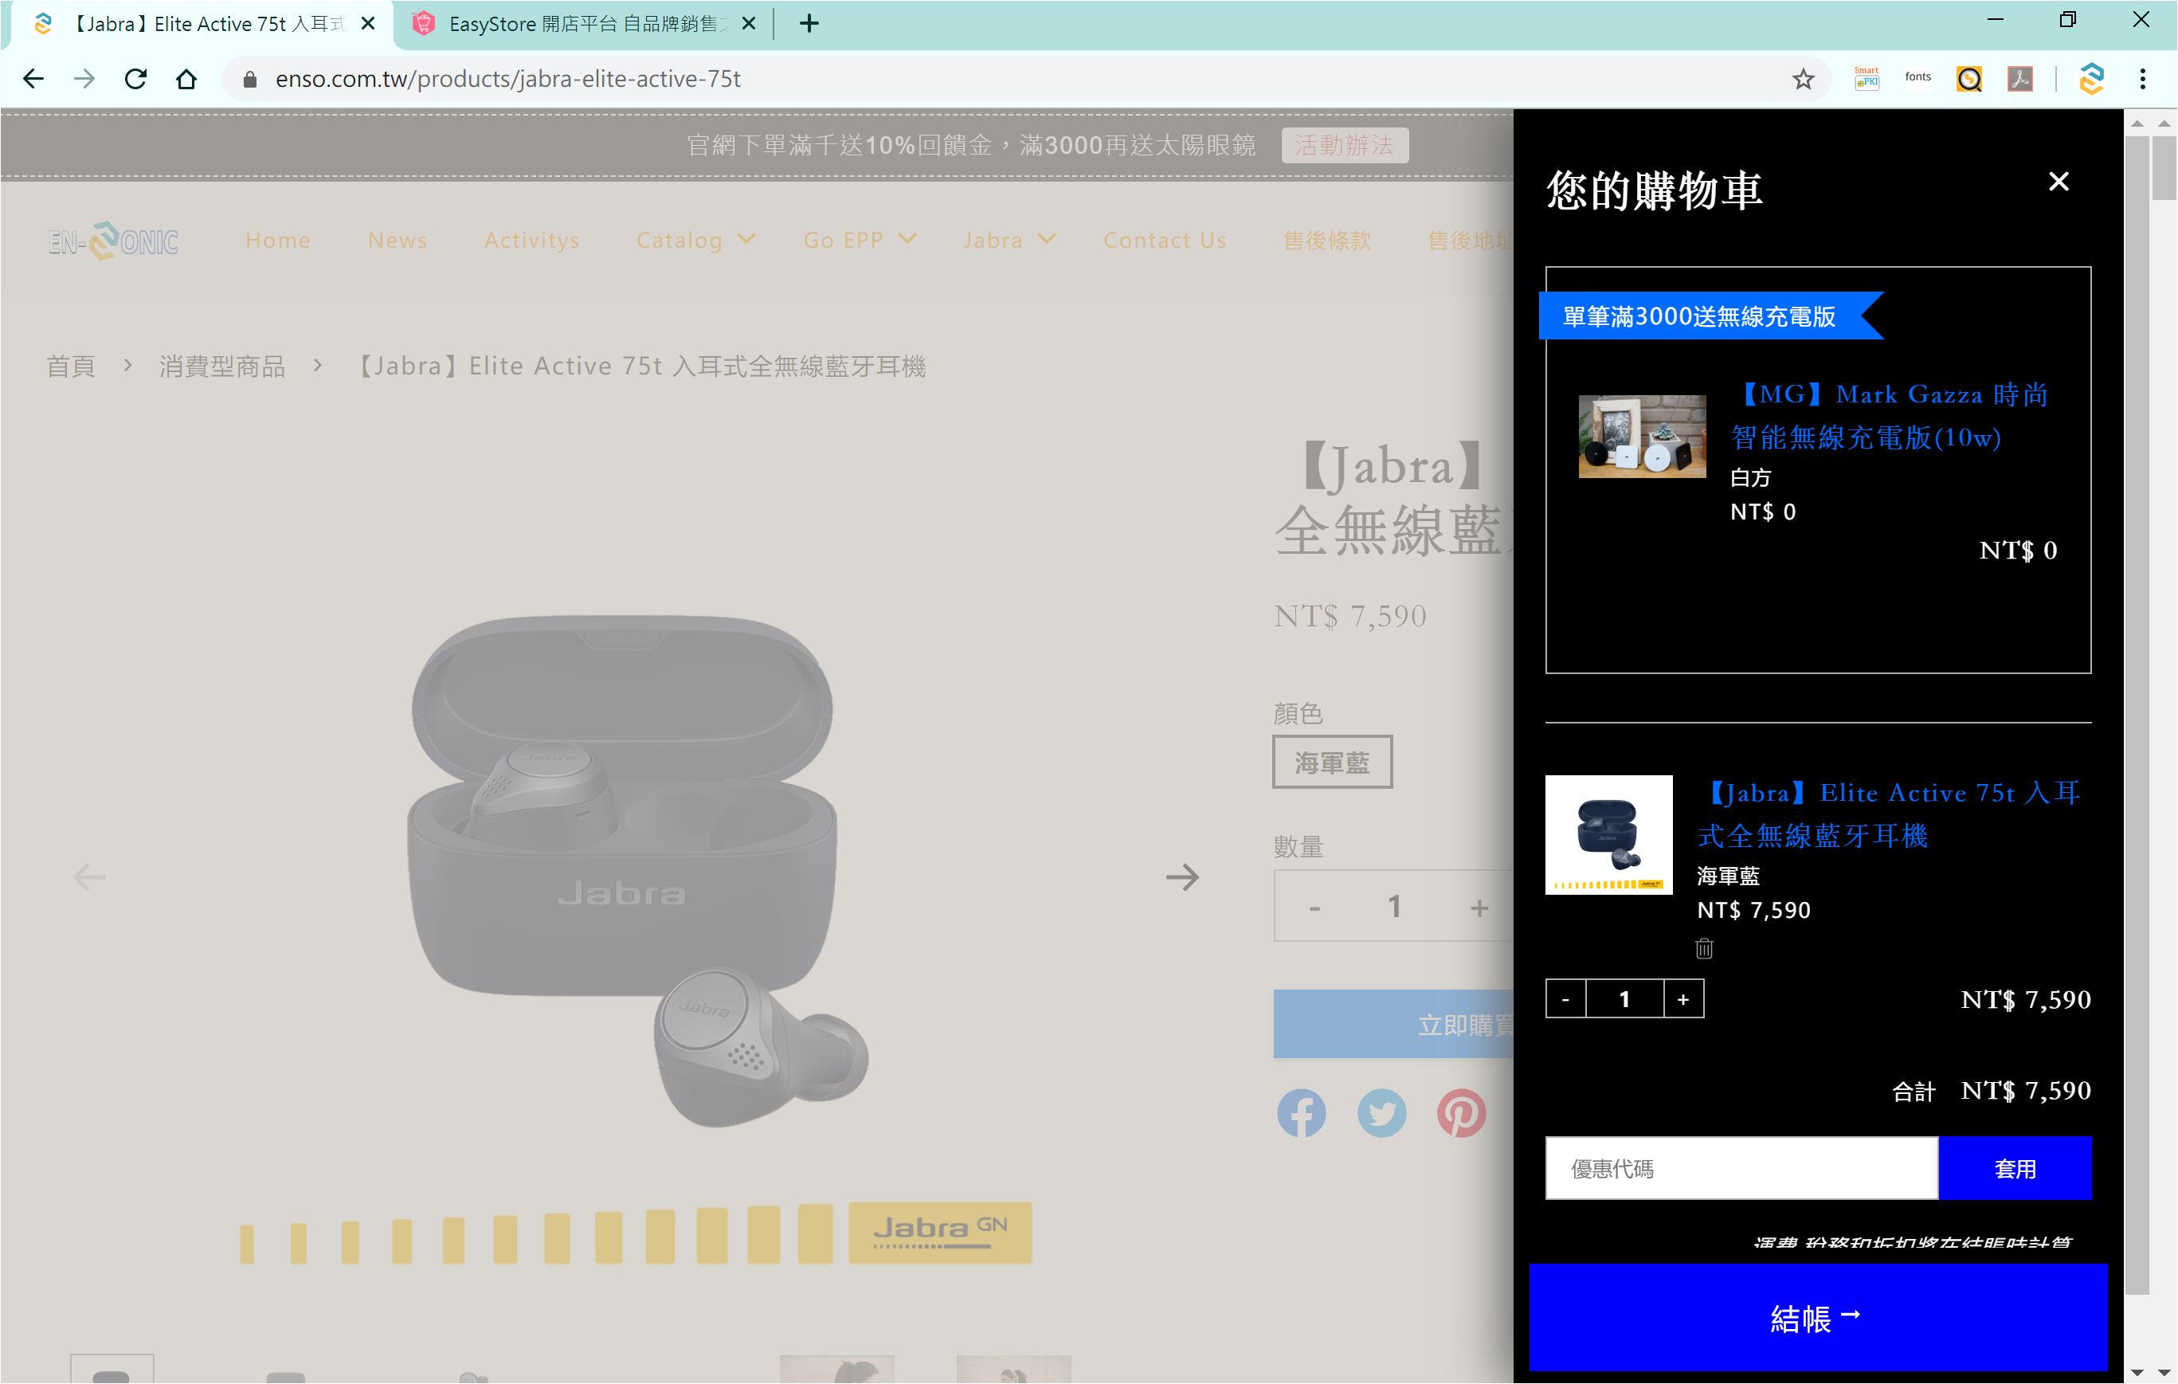Expand the Jabra navigation dropdown
Screen dimensions: 2178x1384
click(1009, 241)
